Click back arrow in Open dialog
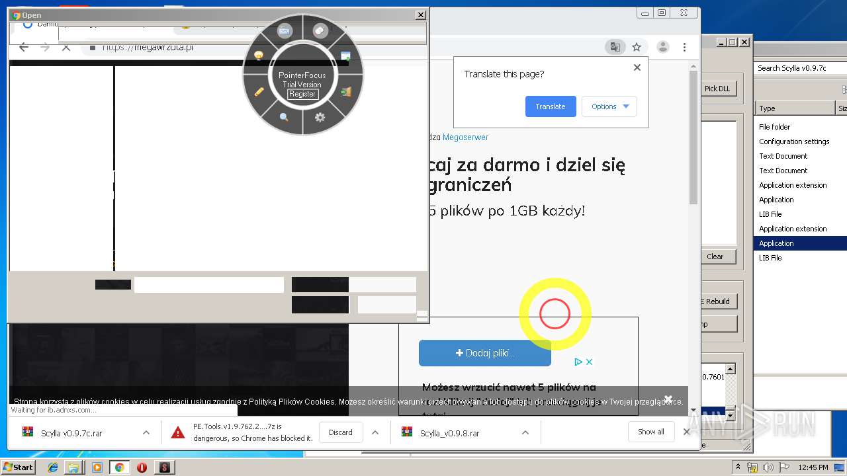The height and width of the screenshot is (476, 847). 24,47
